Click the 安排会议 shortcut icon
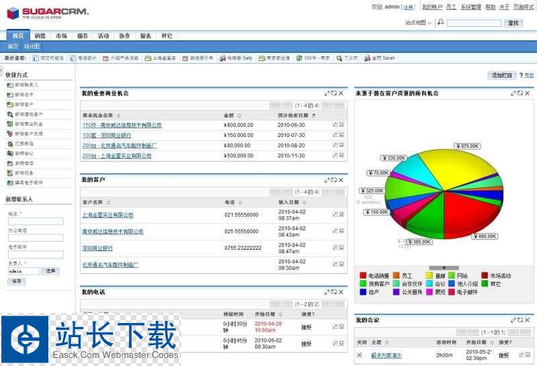This screenshot has height=366, width=537. click(10, 154)
